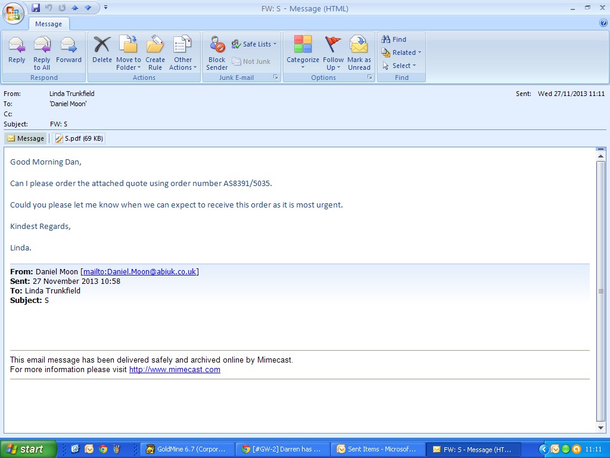The width and height of the screenshot is (610, 458).
Task: Switch to Chrome [#GW-2] Darren taskbar window
Action: (282, 449)
